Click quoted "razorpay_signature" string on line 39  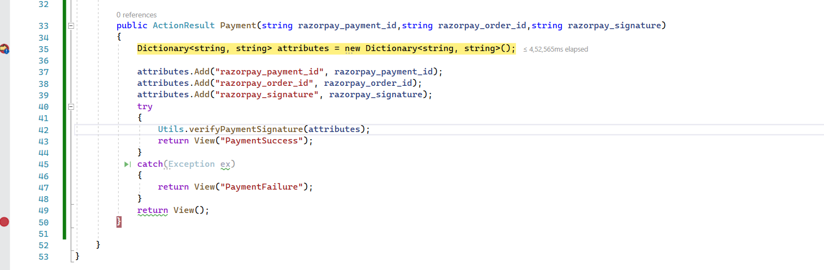pos(266,95)
